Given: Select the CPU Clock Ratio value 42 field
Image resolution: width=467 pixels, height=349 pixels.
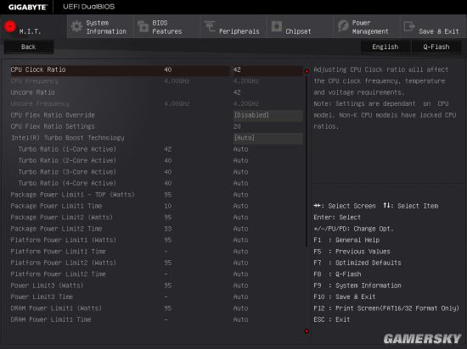Looking at the screenshot, I should (267, 69).
